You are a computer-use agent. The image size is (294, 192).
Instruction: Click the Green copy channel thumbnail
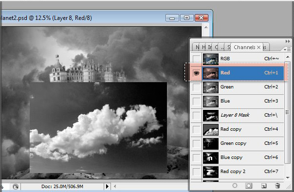coord(211,144)
